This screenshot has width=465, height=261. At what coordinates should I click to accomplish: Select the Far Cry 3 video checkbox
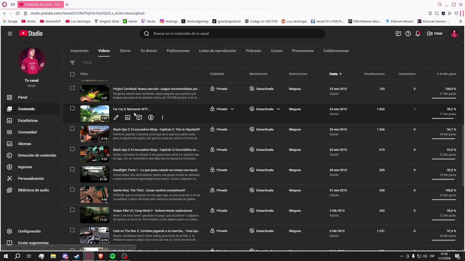[72, 108]
